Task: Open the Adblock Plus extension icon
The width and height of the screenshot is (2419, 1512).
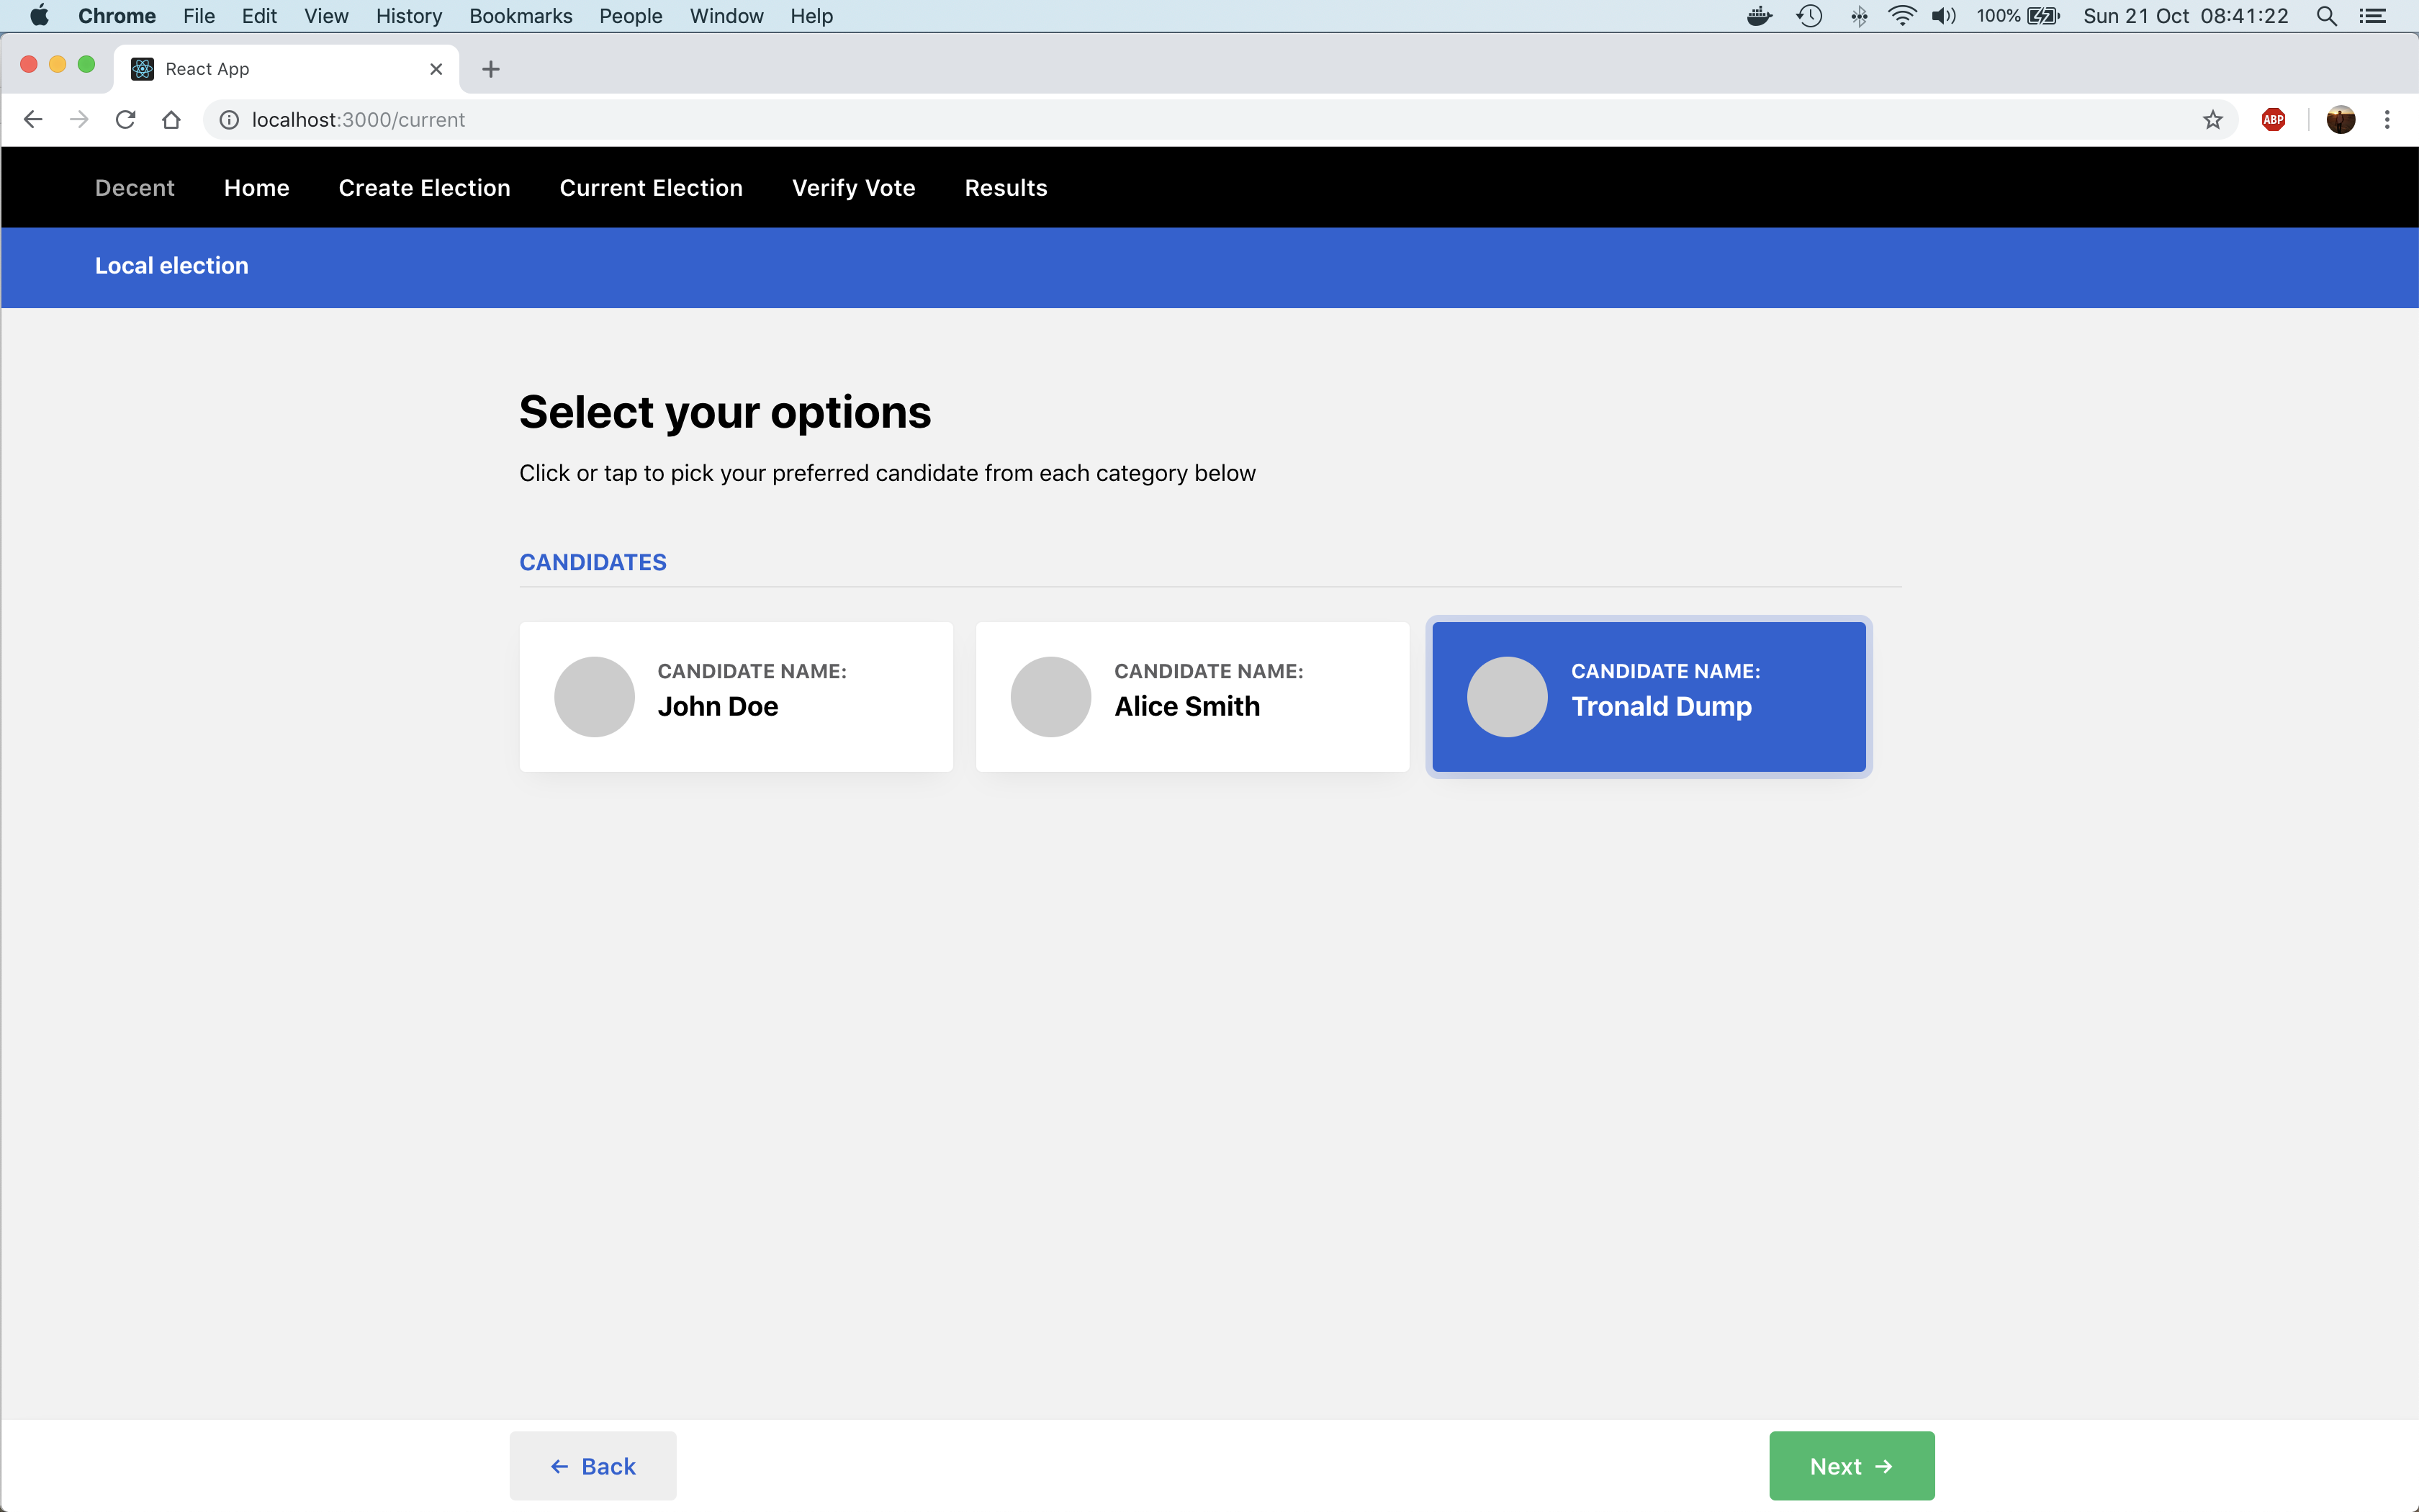Action: [2273, 120]
